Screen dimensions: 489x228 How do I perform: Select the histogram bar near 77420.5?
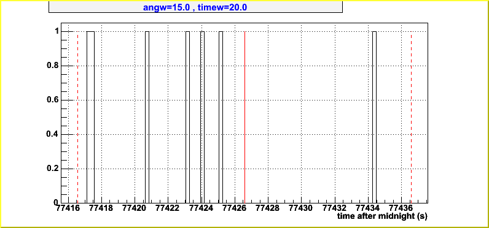click(x=147, y=117)
